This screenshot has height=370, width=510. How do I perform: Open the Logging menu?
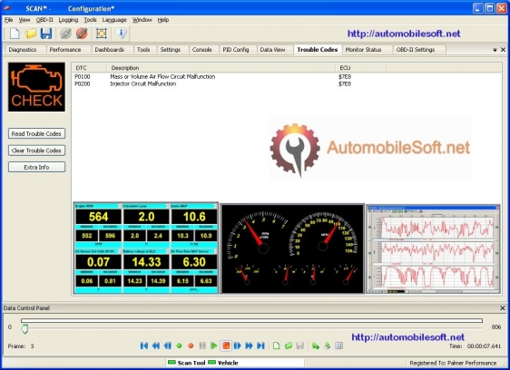pos(68,20)
